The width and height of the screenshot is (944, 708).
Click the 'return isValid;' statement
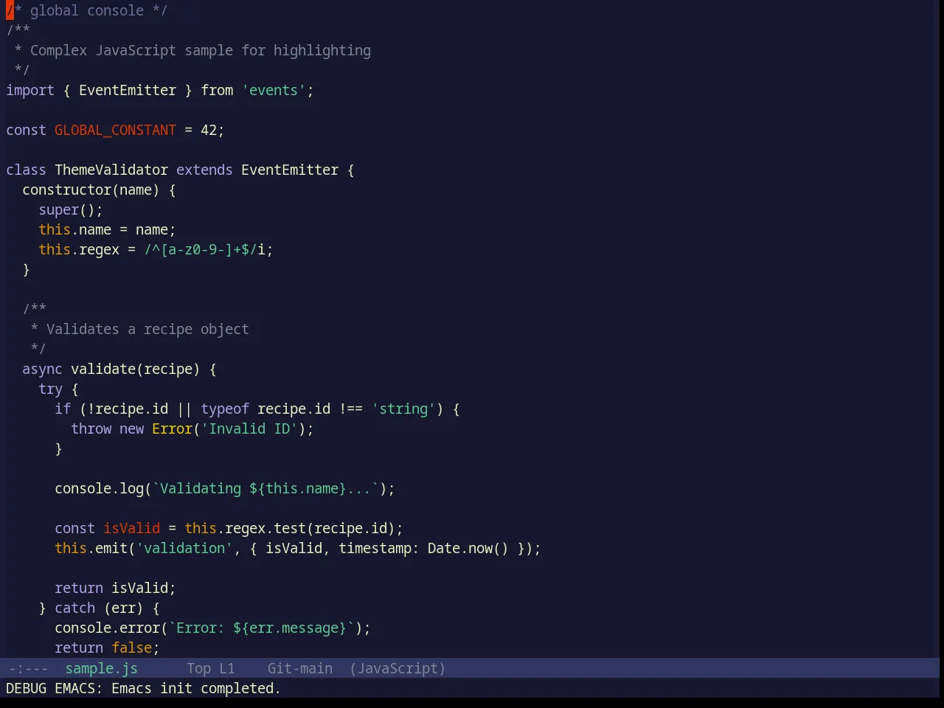pyautogui.click(x=115, y=588)
